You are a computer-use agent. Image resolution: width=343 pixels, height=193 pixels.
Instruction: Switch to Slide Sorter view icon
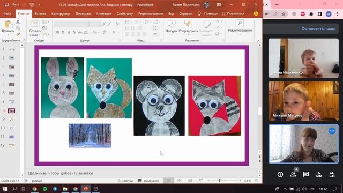coord(180,181)
